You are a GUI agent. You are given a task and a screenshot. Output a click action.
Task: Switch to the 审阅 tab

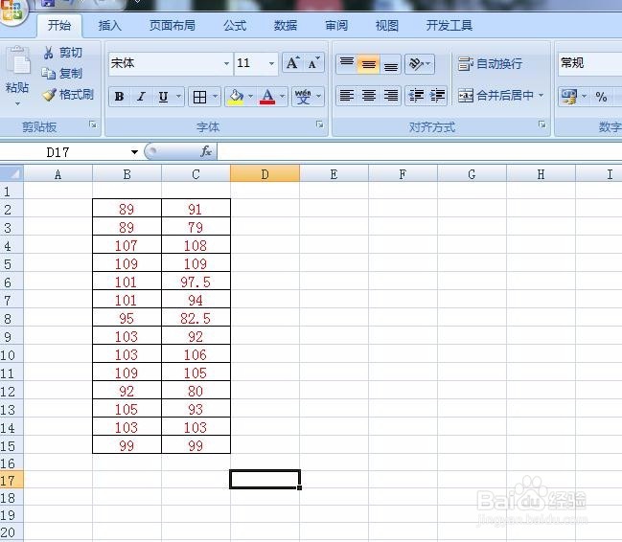coord(336,26)
